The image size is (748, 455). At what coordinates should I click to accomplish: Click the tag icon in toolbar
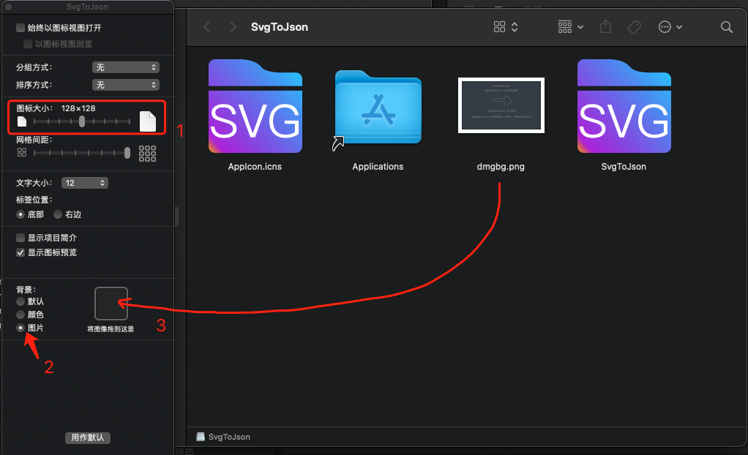click(634, 27)
